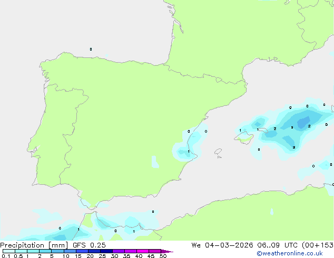
Task: Click the '0' value in Bay of Biscay
Action: (x=91, y=49)
